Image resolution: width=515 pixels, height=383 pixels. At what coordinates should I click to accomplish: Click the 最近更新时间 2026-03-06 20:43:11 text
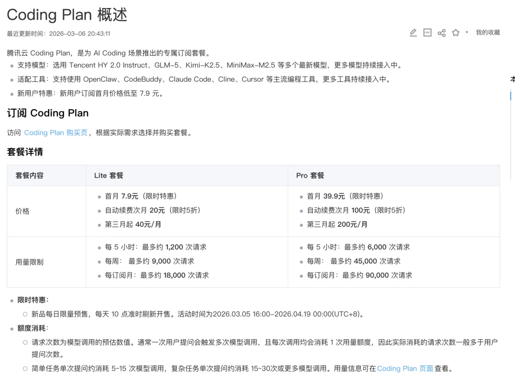coord(59,33)
